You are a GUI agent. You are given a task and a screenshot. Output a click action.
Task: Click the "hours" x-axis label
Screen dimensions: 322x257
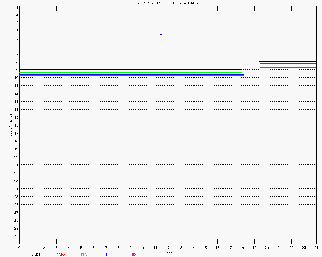pyautogui.click(x=167, y=252)
